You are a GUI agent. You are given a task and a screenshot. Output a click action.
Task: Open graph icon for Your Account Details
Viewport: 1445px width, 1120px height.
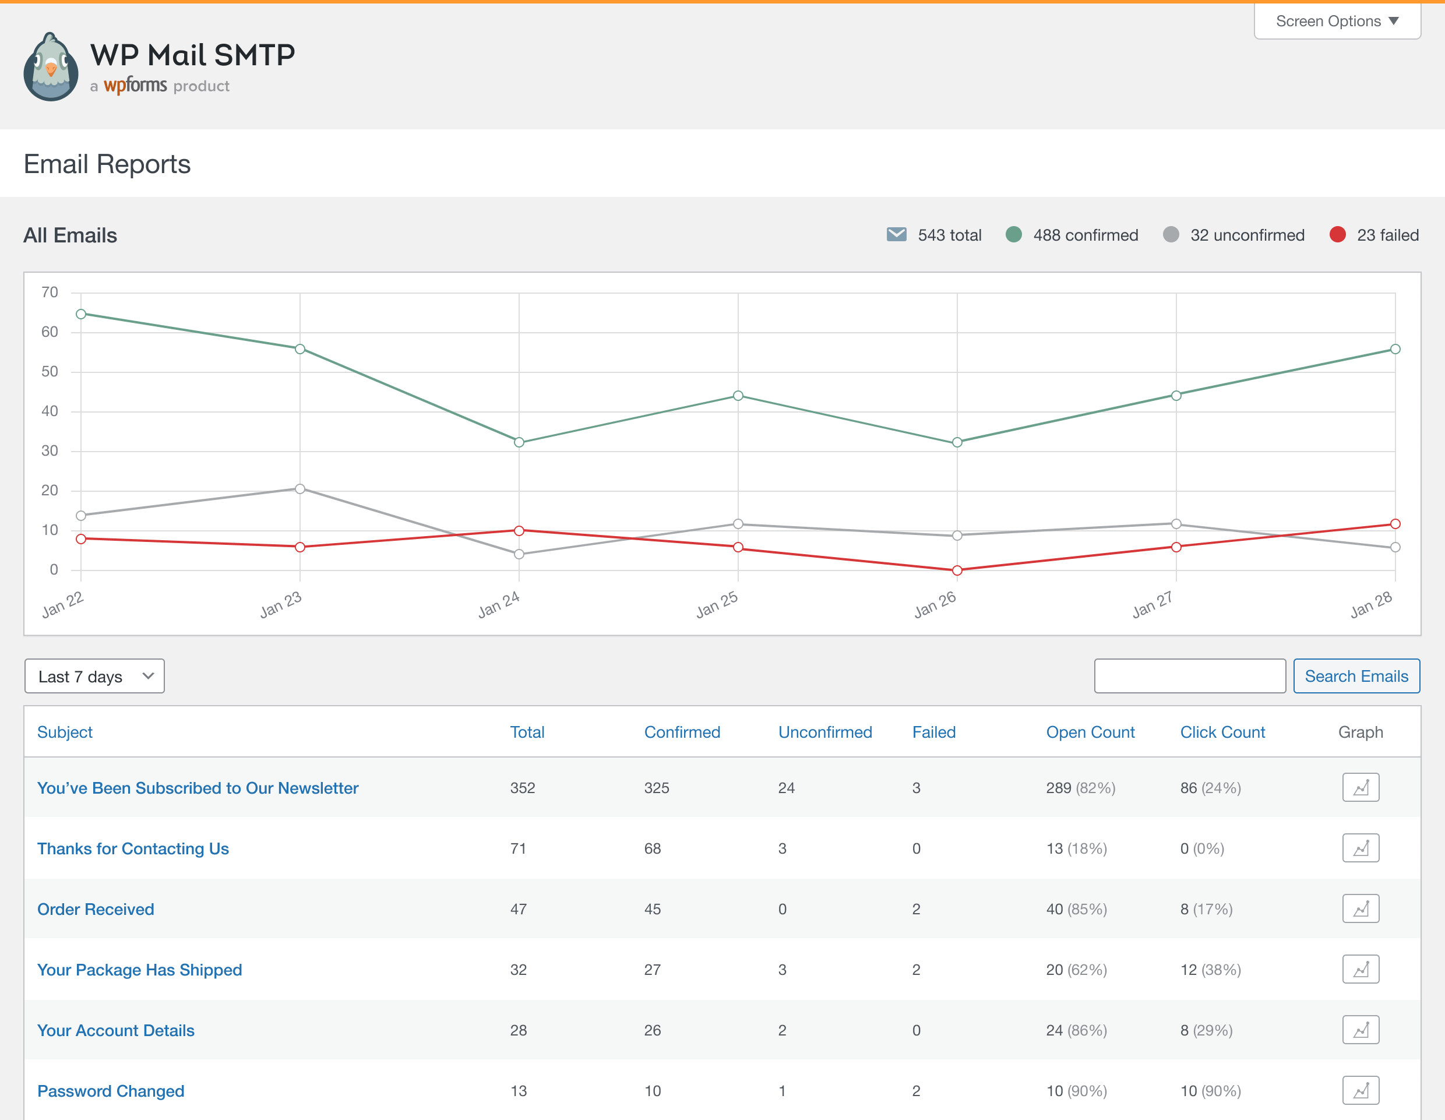(x=1360, y=1030)
